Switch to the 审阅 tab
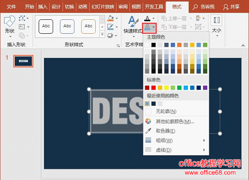The width and height of the screenshot is (249, 180). click(123, 7)
